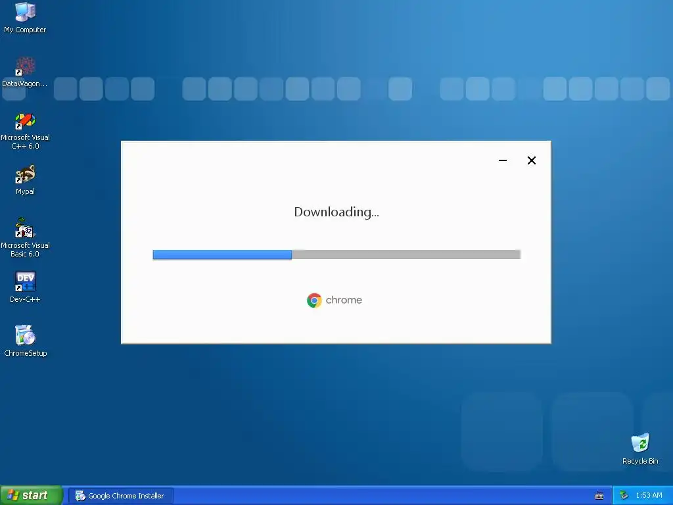The image size is (673, 505).
Task: Click the Downloading... status text
Action: 336,212
